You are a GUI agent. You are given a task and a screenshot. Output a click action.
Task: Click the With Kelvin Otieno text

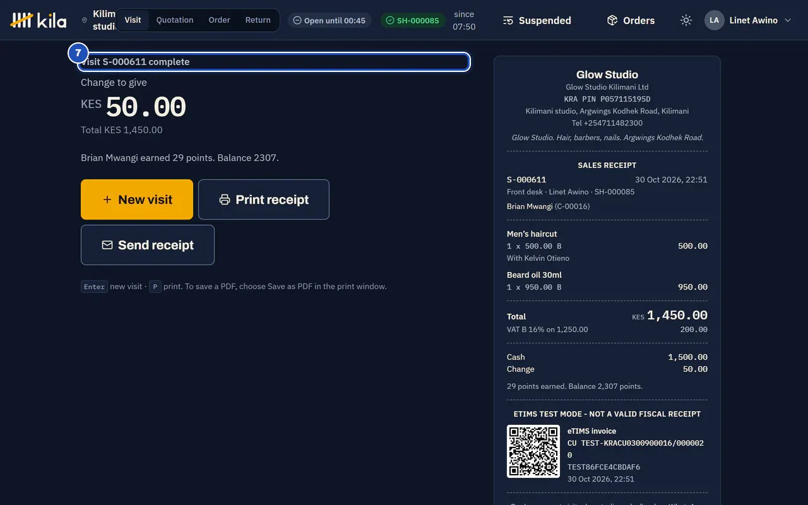click(538, 258)
